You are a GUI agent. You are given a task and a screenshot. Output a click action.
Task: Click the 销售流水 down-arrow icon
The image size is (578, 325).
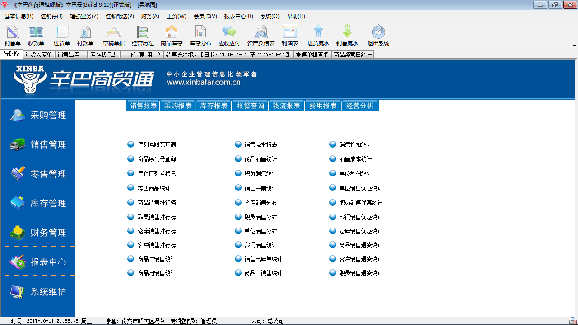[347, 36]
